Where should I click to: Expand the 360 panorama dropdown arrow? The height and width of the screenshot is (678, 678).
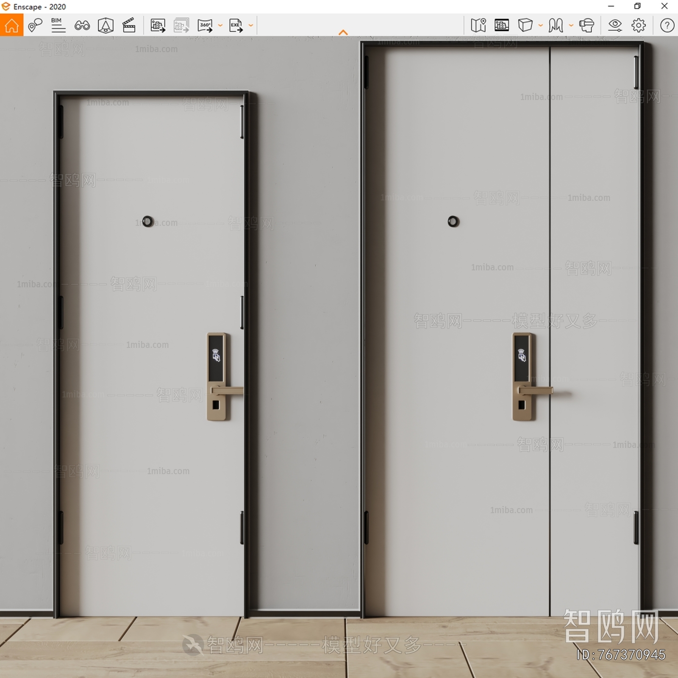click(220, 25)
